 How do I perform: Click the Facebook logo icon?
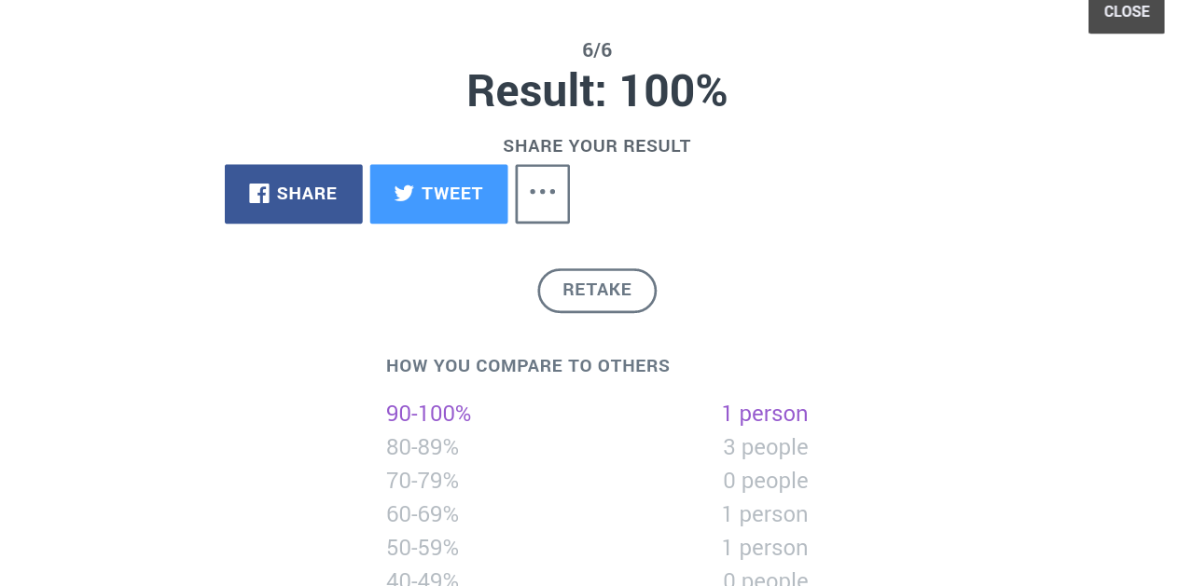tap(259, 194)
